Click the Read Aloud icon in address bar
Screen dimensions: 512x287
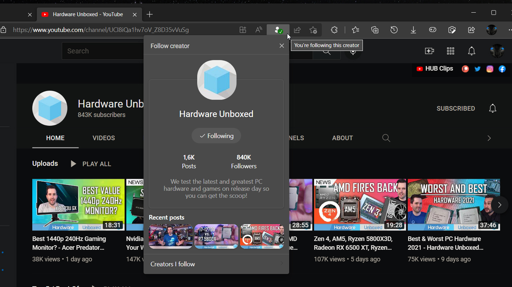259,30
